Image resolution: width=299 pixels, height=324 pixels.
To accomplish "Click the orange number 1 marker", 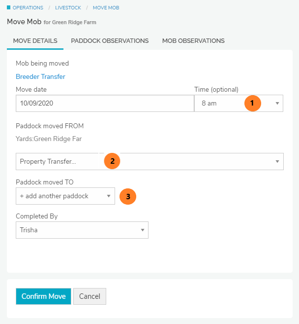I will (x=252, y=103).
